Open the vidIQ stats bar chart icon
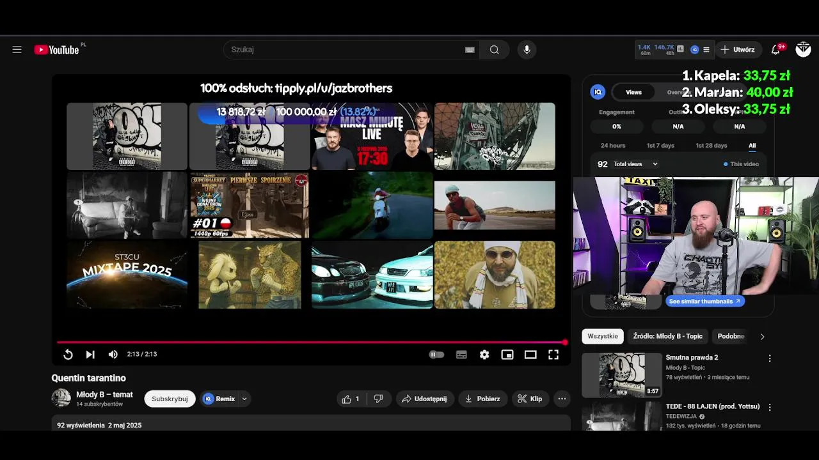Viewport: 819px width, 460px height. click(680, 49)
